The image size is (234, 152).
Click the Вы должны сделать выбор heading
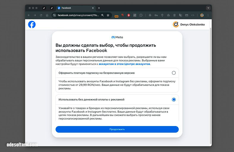coord(106,48)
